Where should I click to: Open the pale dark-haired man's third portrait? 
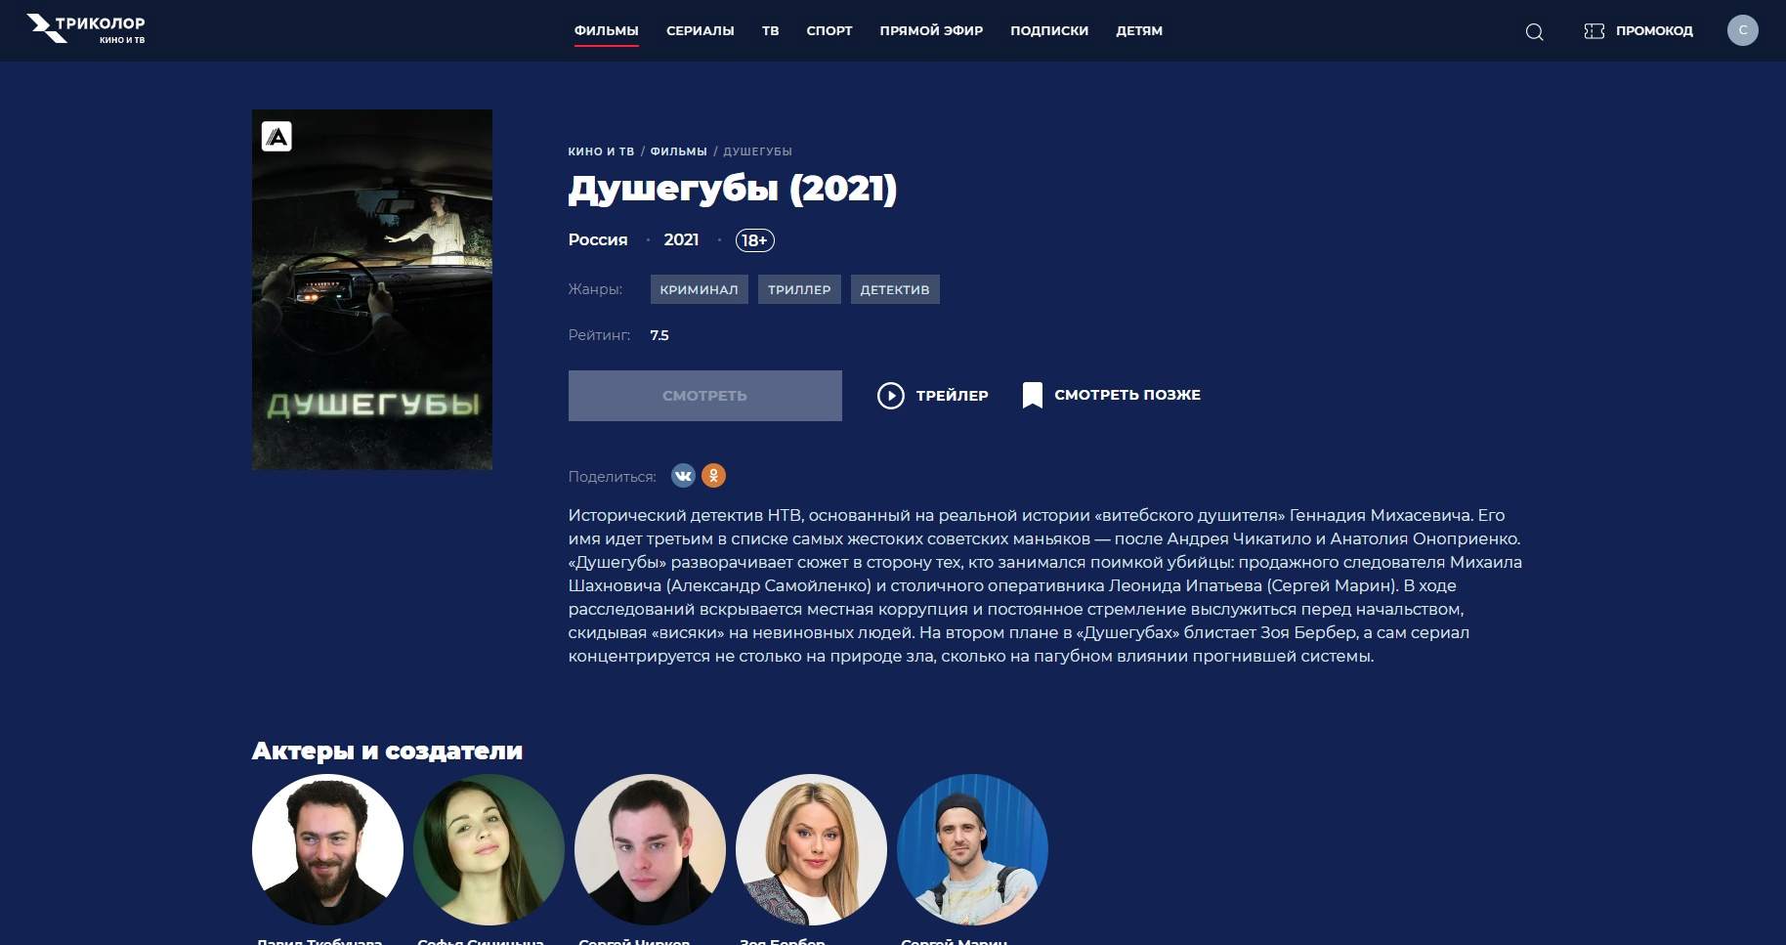pos(650,850)
